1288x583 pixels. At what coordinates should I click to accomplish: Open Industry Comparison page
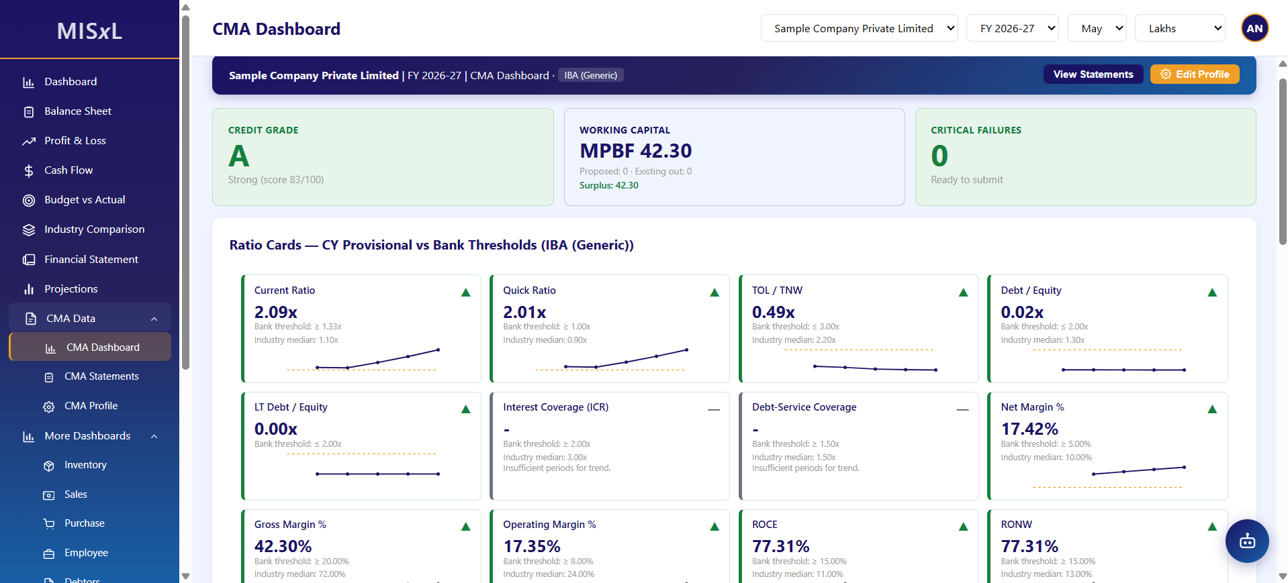90,229
